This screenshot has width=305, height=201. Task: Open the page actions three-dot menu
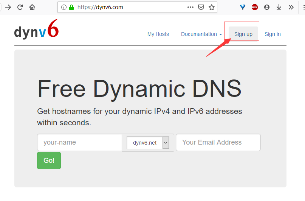point(190,7)
